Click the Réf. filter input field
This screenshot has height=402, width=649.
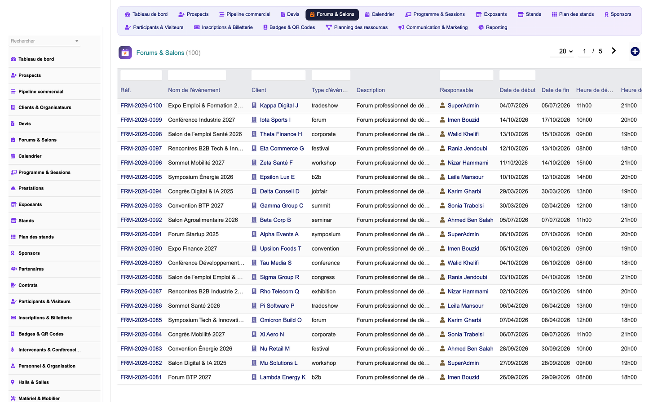click(x=141, y=75)
